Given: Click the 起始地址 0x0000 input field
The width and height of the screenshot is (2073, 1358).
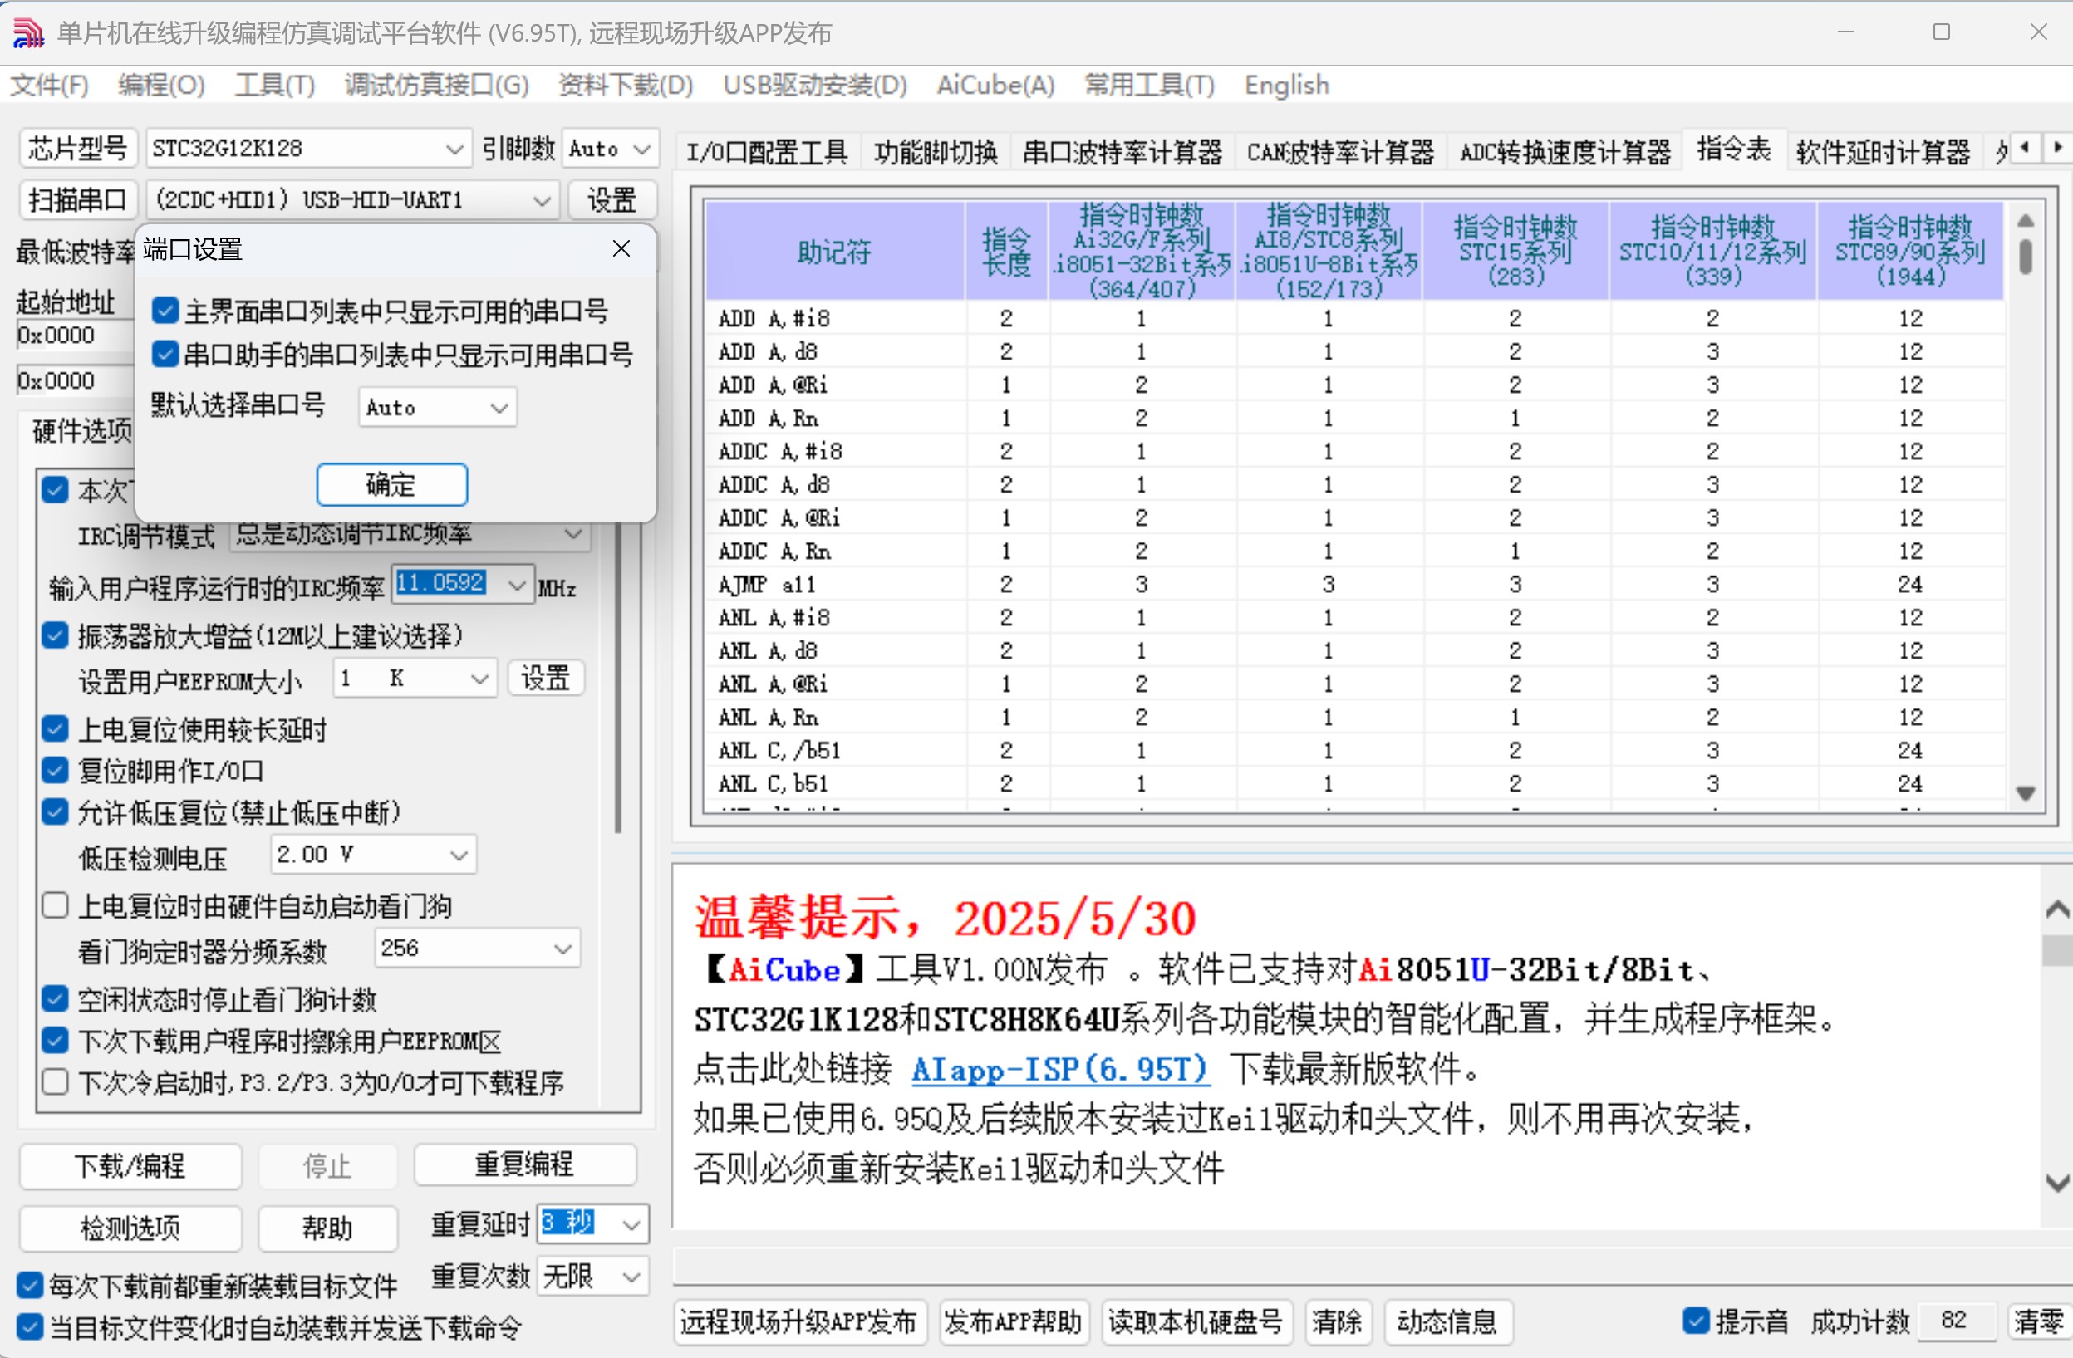Looking at the screenshot, I should coord(74,336).
